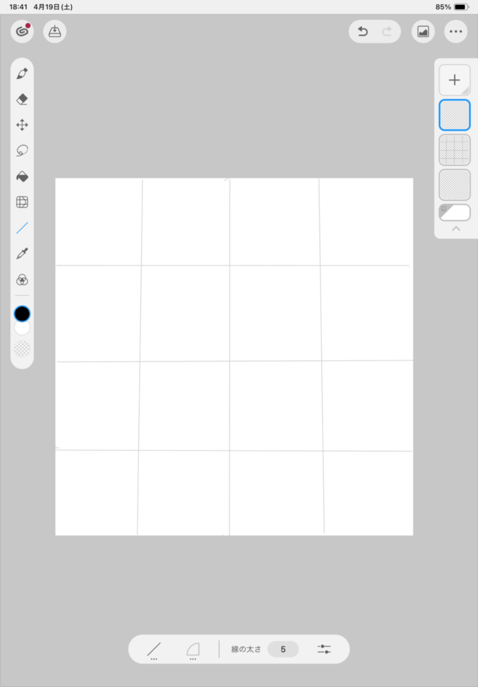Select the blue Line ruler tool
The height and width of the screenshot is (687, 478).
tap(22, 228)
